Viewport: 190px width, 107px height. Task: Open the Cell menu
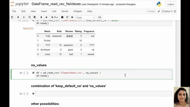pos(54,11)
